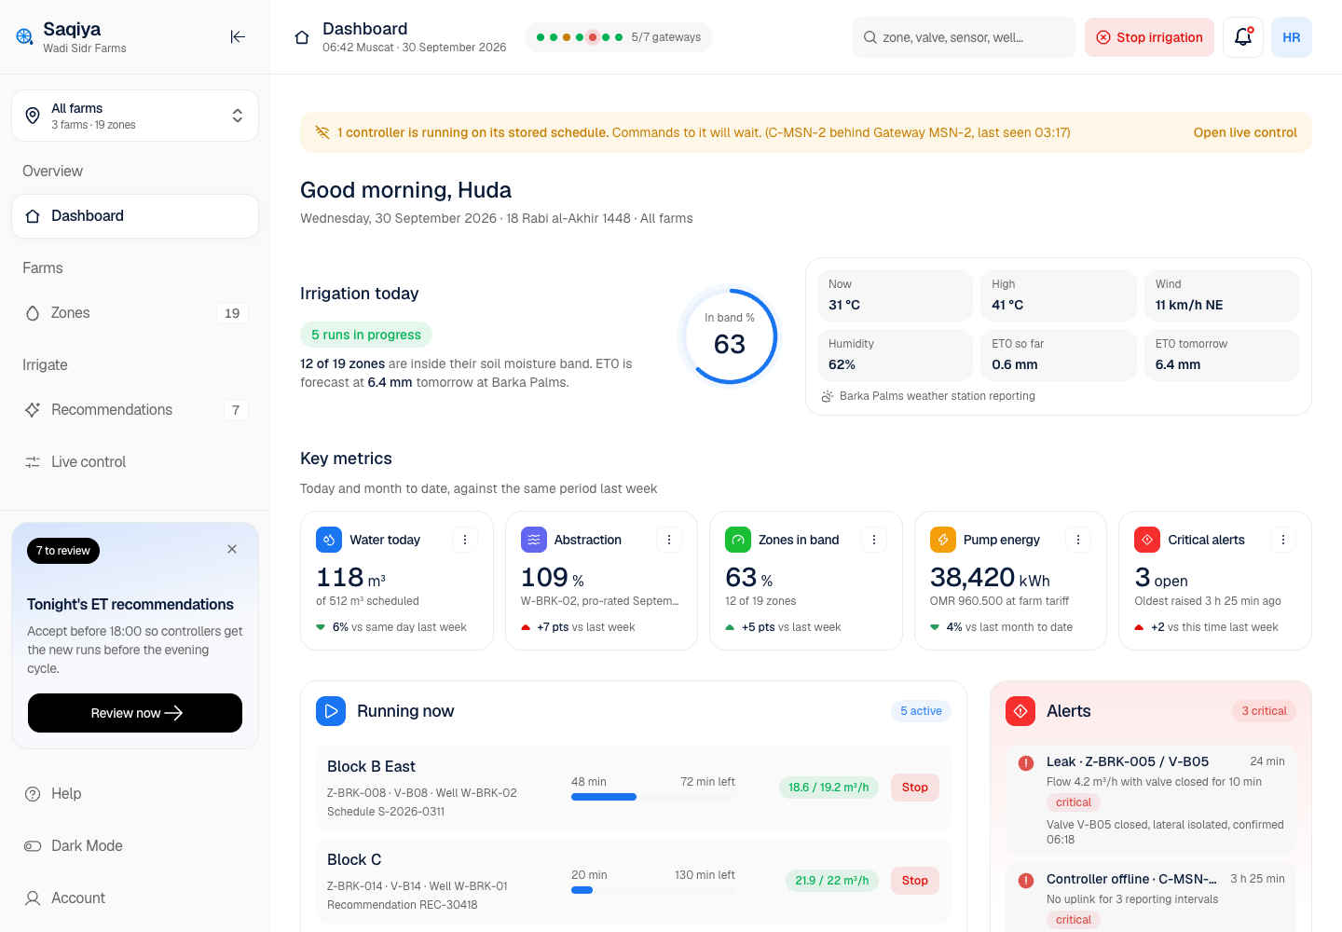Screen dimensions: 1342x932
Task: Click the Open live control link
Action: (1245, 132)
